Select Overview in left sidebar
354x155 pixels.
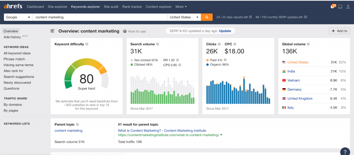[11, 31]
